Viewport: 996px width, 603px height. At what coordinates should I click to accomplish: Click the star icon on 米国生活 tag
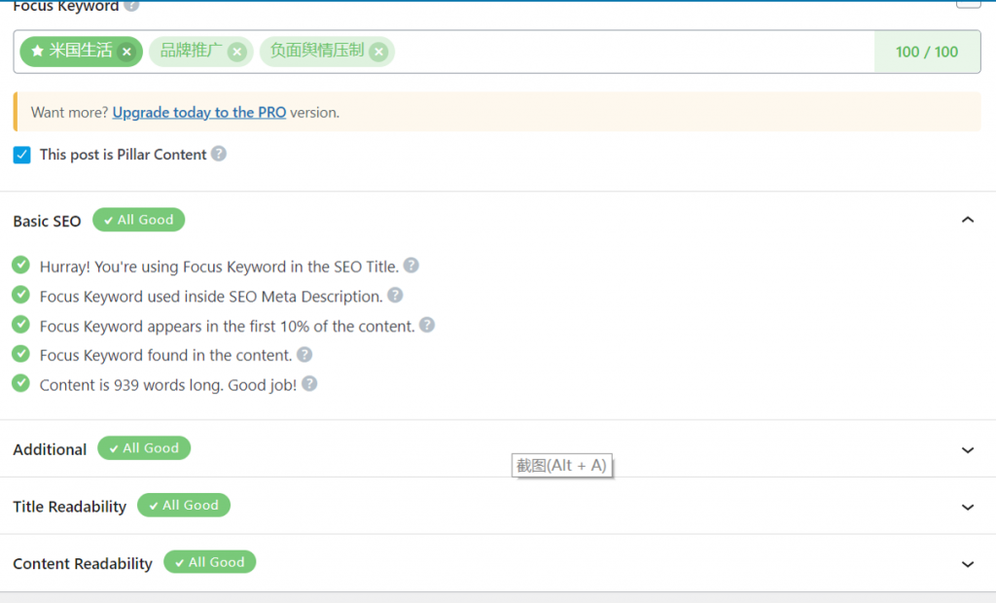click(x=38, y=51)
